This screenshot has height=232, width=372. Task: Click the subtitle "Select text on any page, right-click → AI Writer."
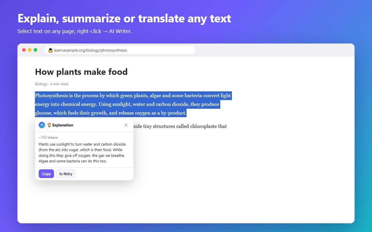coord(75,31)
